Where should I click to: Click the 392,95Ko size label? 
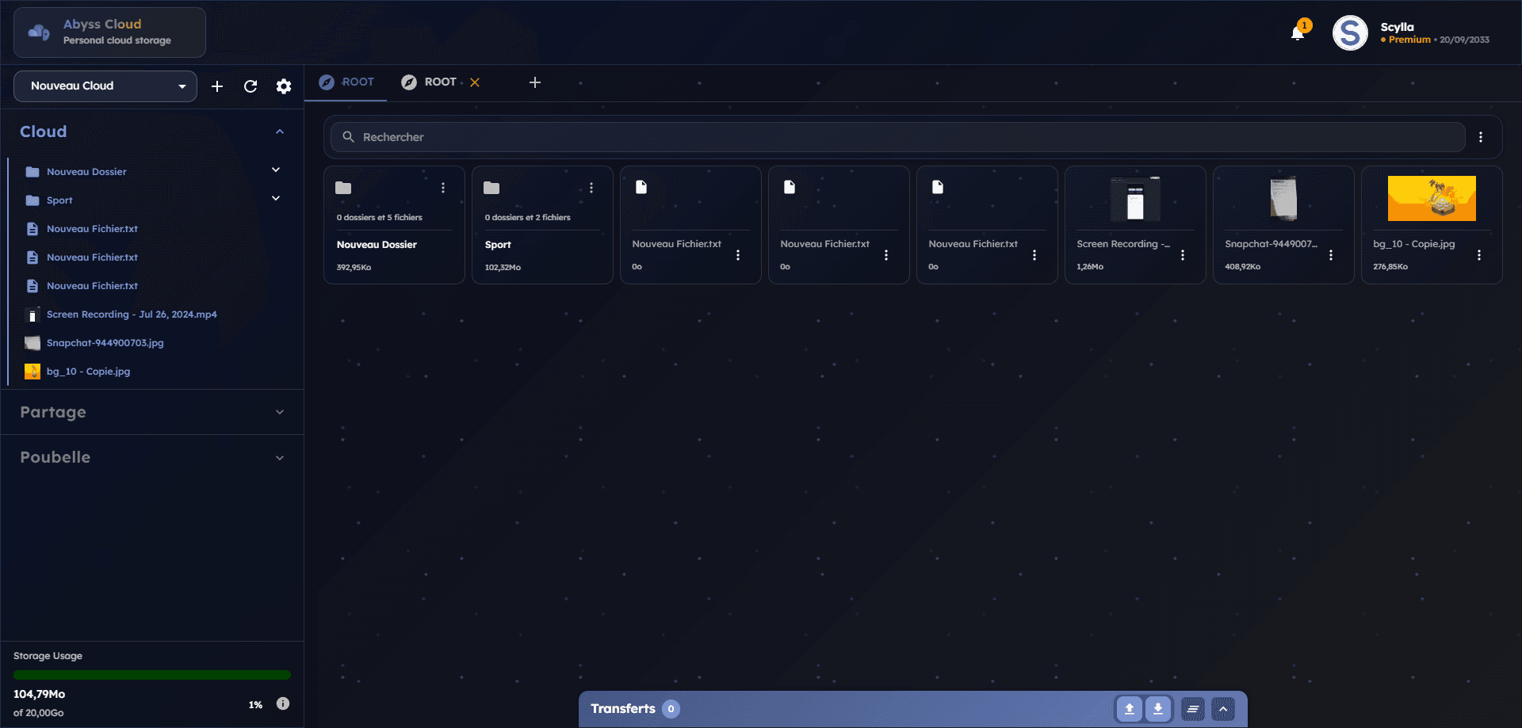(354, 268)
